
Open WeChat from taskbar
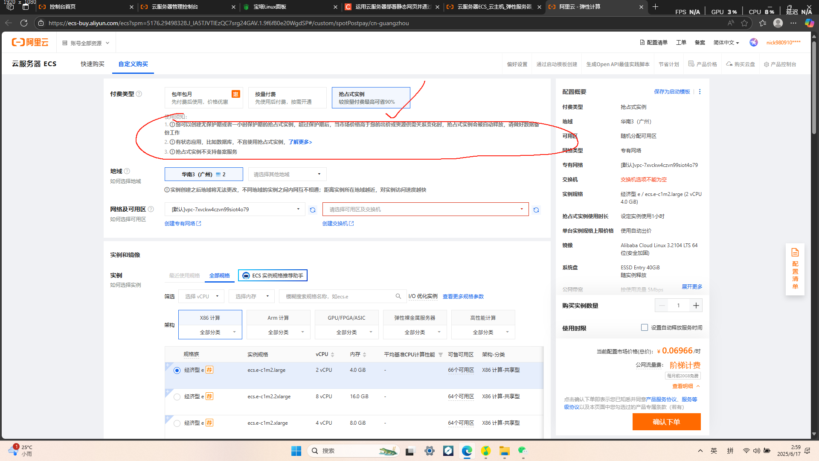coord(523,451)
